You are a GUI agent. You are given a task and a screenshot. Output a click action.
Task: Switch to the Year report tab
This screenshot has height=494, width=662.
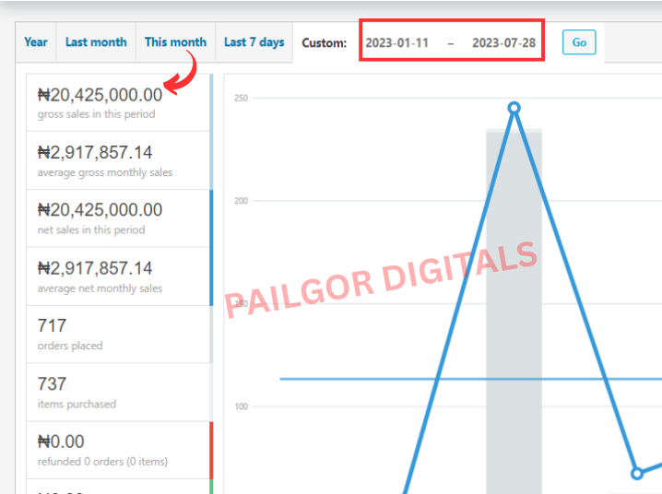(x=36, y=42)
